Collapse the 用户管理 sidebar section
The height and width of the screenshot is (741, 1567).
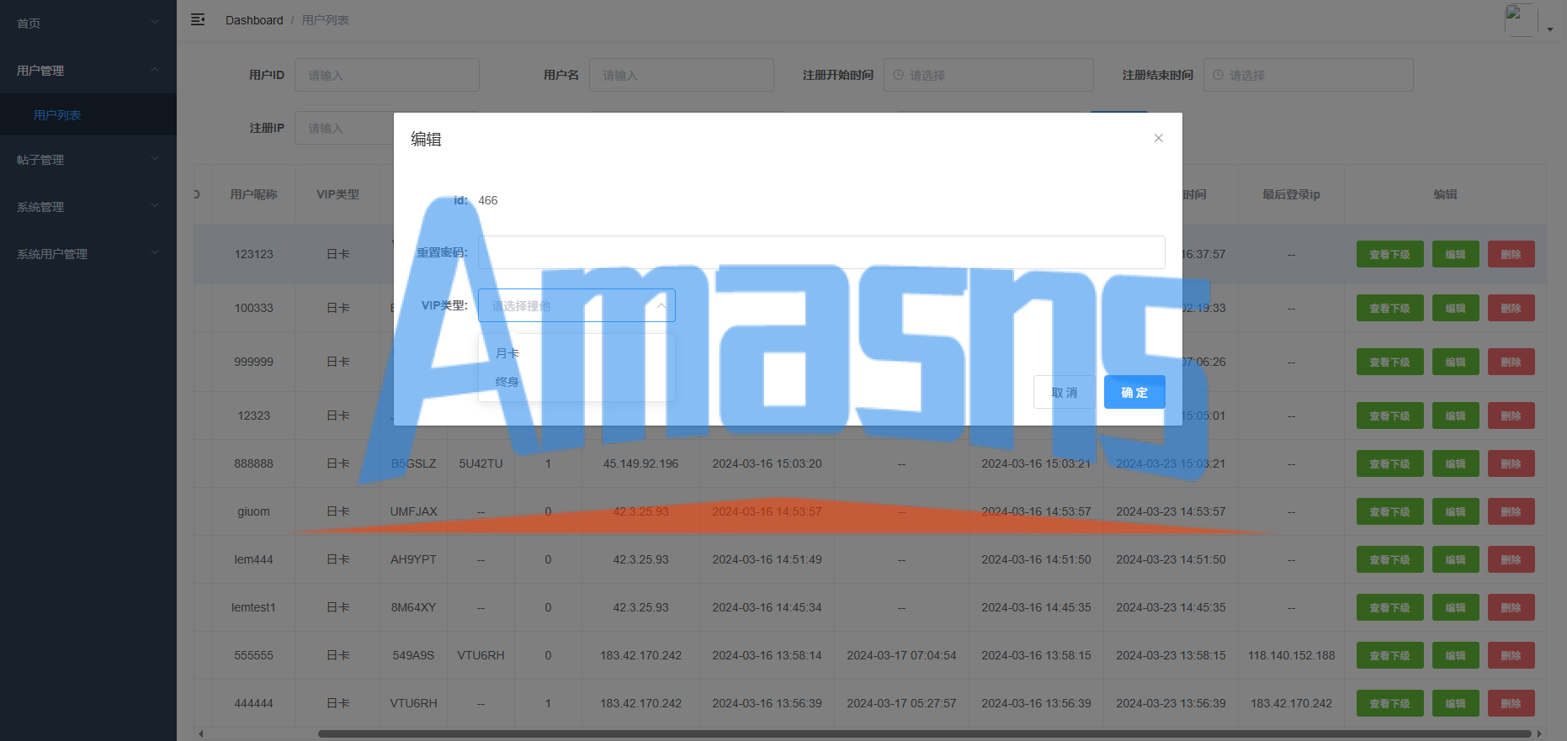tap(88, 71)
